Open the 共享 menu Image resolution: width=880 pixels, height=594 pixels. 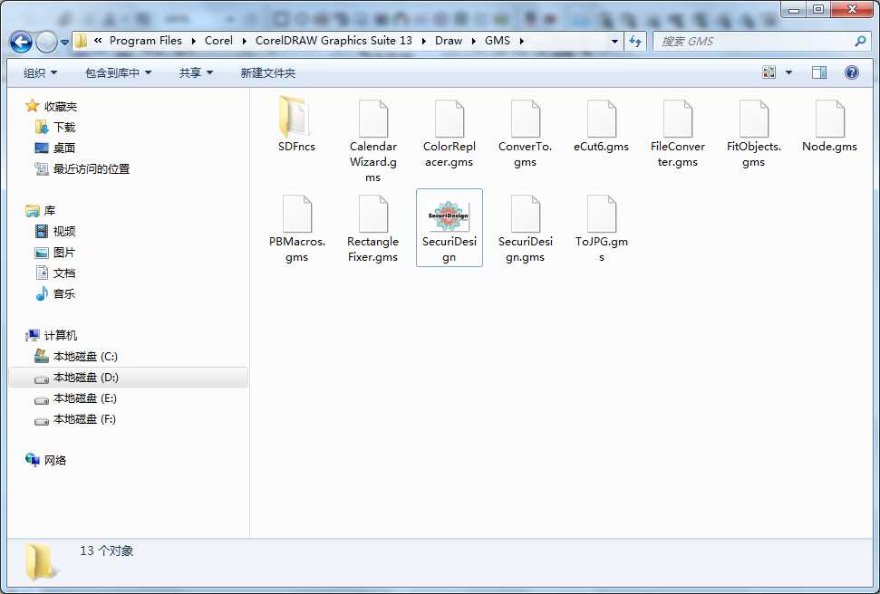pos(196,73)
